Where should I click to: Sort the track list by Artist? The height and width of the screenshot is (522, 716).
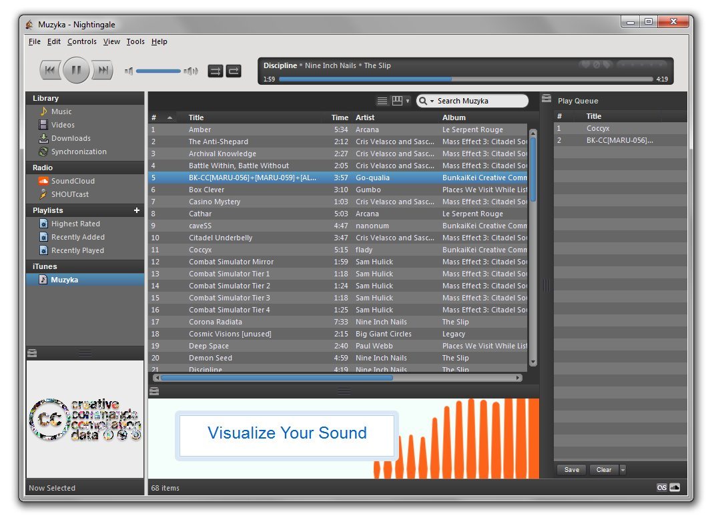[x=396, y=117]
